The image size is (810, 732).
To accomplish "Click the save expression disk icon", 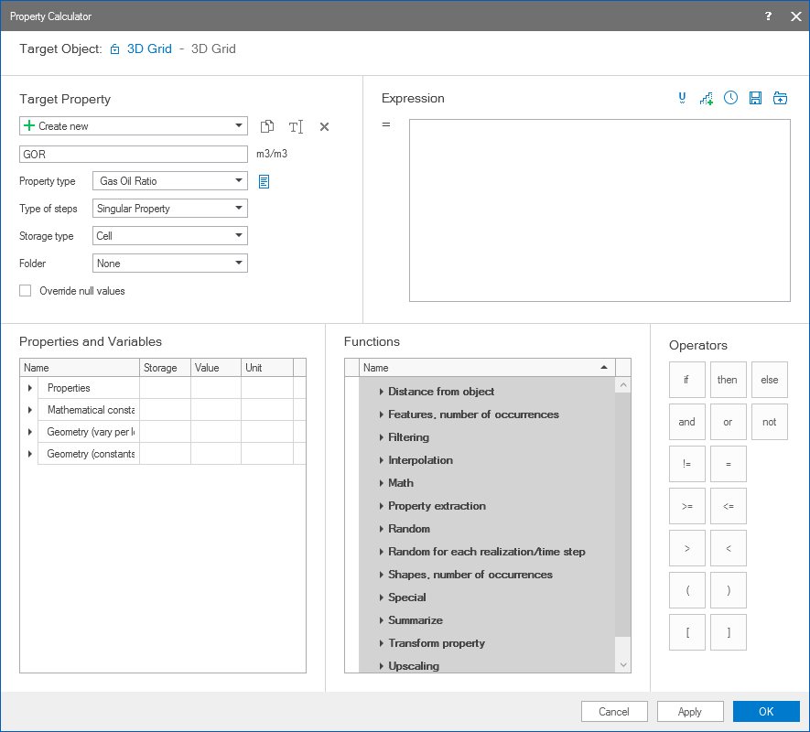I will [x=755, y=98].
